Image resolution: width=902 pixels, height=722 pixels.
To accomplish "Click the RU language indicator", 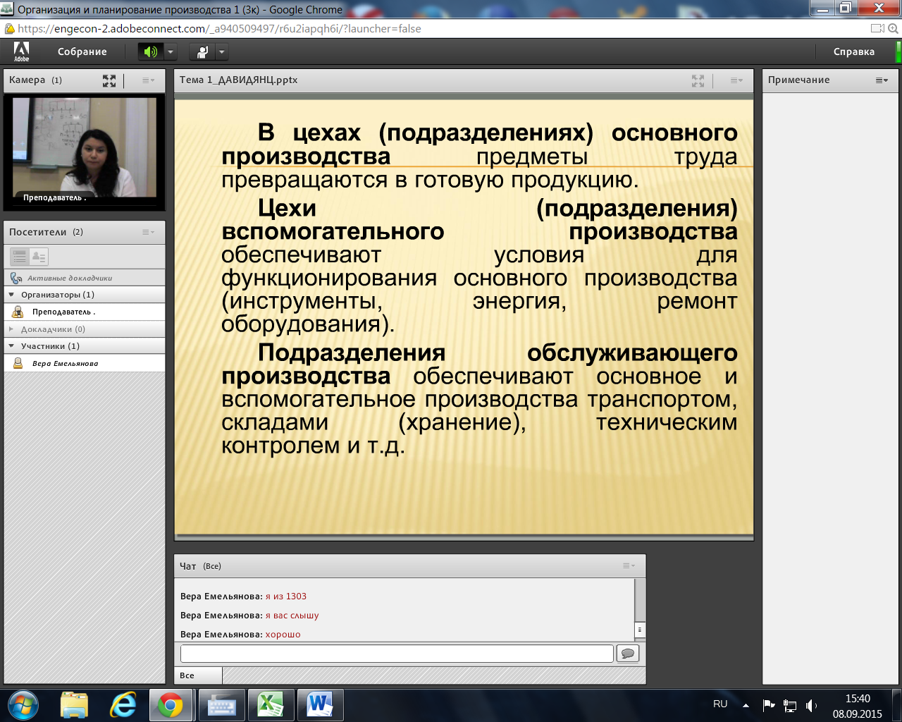I will 720,704.
